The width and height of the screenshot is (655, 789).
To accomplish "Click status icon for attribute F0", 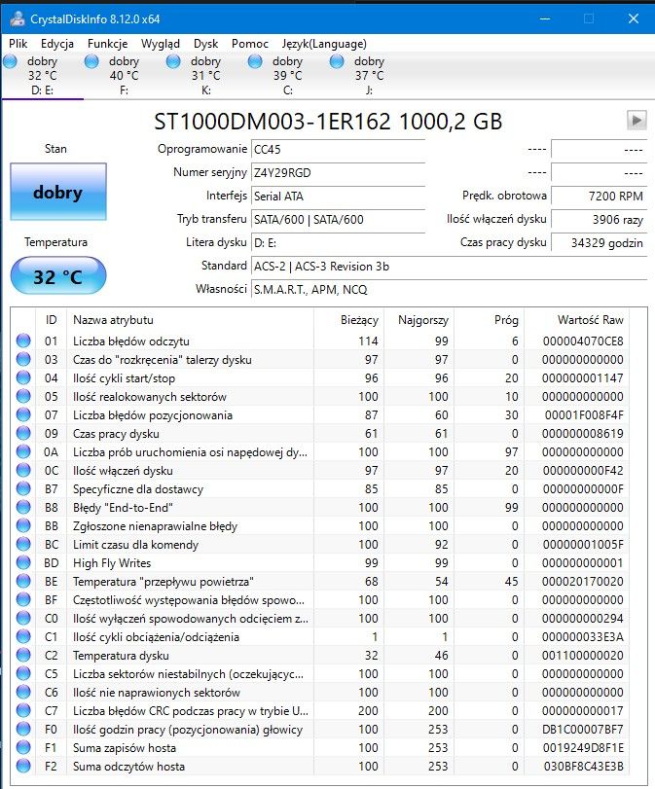I will click(x=23, y=729).
